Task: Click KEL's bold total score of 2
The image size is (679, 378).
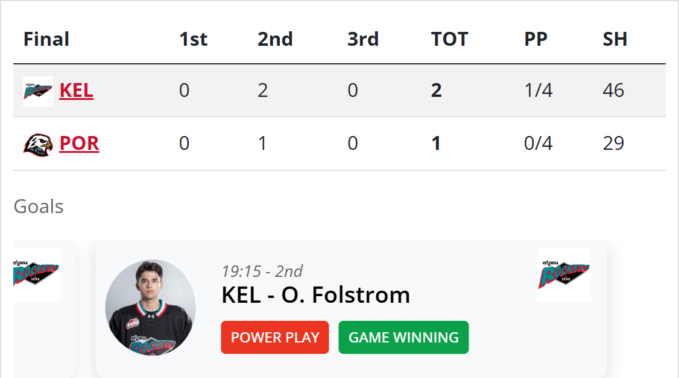Action: (437, 91)
